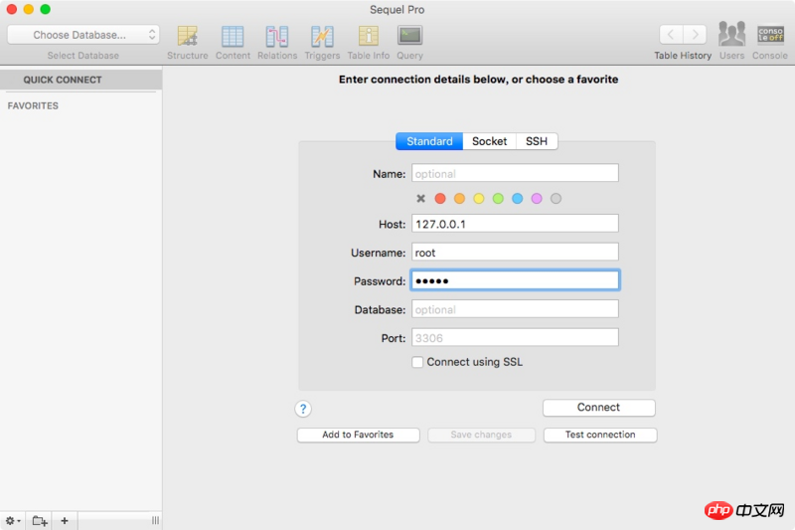
Task: Add a new favorites folder
Action: [x=40, y=520]
